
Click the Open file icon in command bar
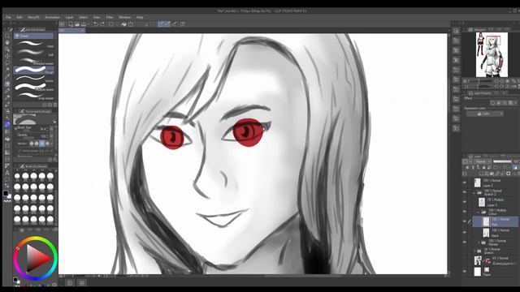(x=77, y=24)
